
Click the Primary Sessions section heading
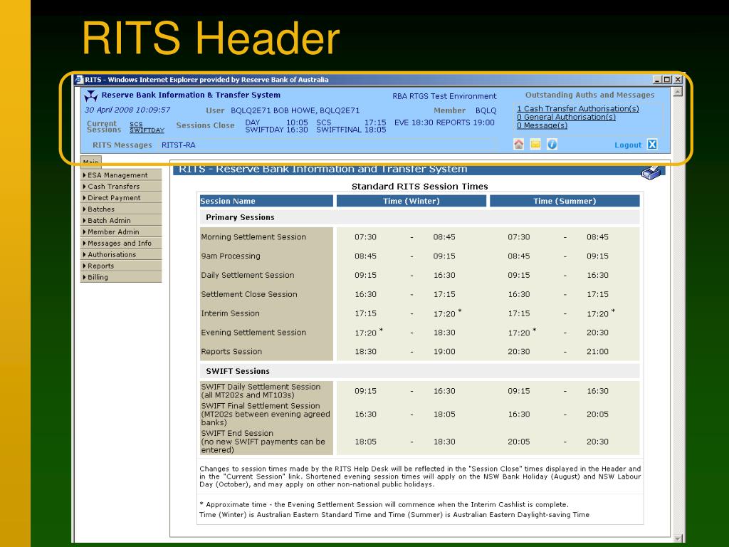coord(240,217)
